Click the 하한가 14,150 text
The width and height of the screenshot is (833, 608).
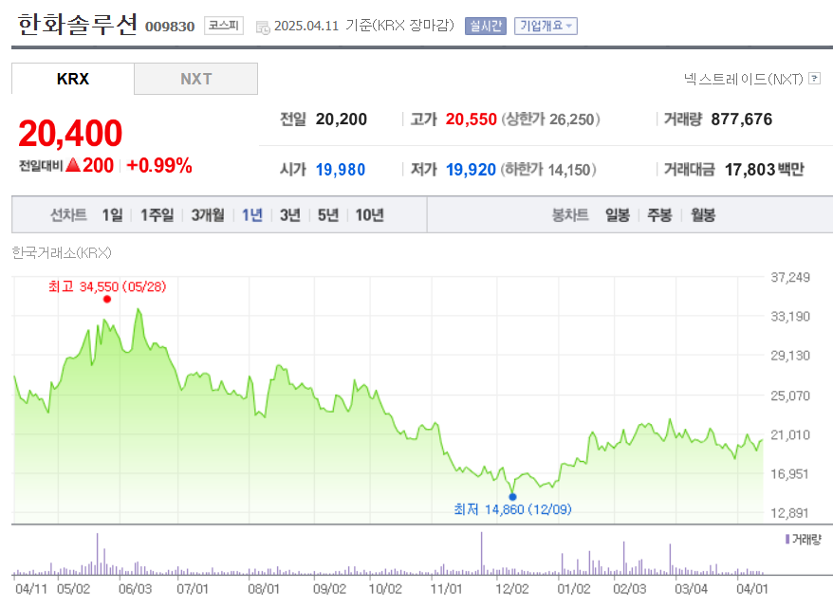pyautogui.click(x=548, y=170)
